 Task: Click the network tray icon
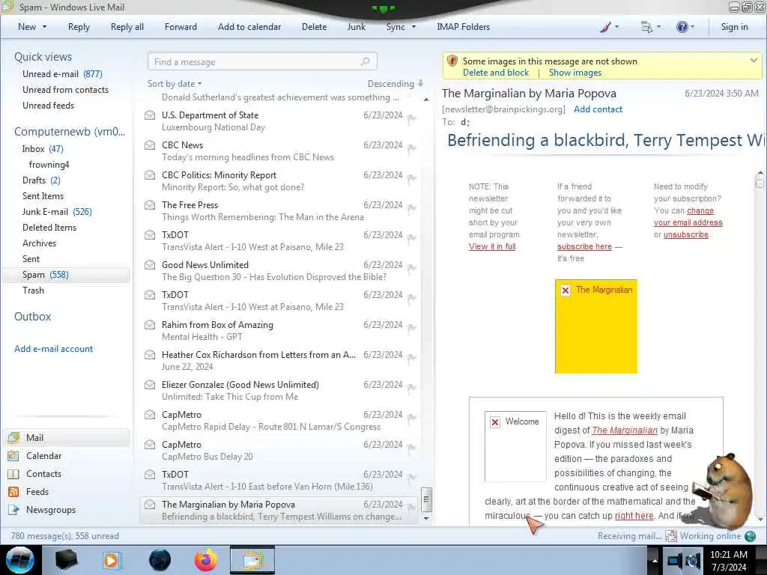coord(675,560)
